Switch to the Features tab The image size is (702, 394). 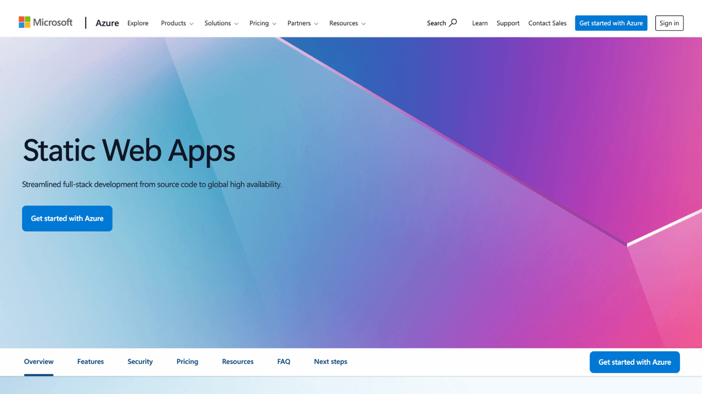(90, 362)
